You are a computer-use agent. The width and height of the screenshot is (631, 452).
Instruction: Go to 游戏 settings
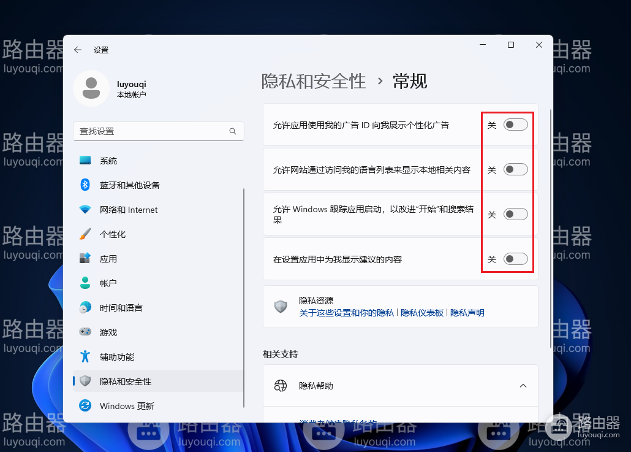point(158,332)
